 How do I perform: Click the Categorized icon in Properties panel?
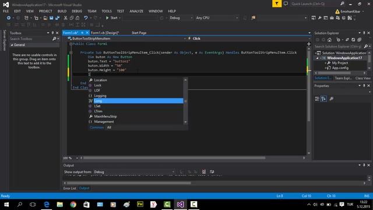coord(317,99)
